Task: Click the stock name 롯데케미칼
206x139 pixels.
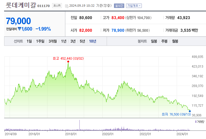Action: (21, 5)
